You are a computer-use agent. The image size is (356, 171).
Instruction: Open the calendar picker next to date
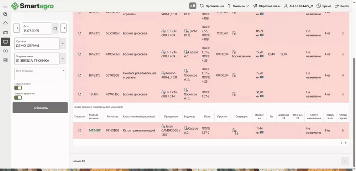[55, 28]
